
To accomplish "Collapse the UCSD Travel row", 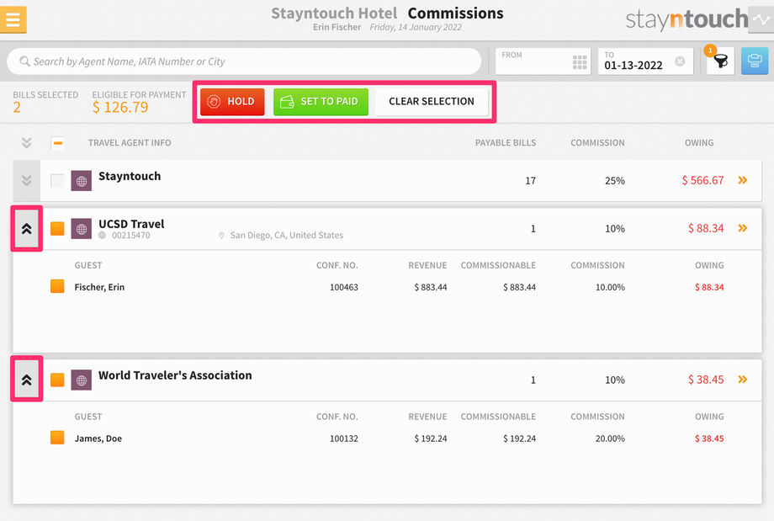I will coord(27,229).
